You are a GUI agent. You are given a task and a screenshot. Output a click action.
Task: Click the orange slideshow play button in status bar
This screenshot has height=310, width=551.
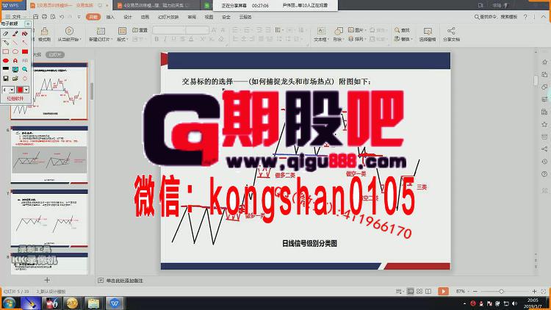coord(443,291)
